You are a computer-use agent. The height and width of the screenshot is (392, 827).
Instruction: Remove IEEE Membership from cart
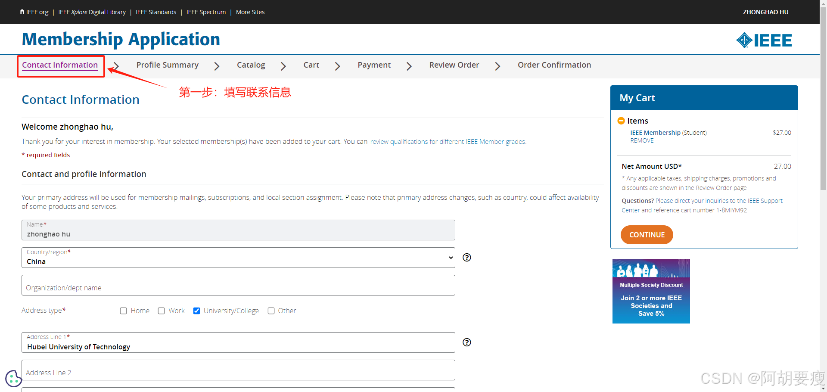click(642, 141)
